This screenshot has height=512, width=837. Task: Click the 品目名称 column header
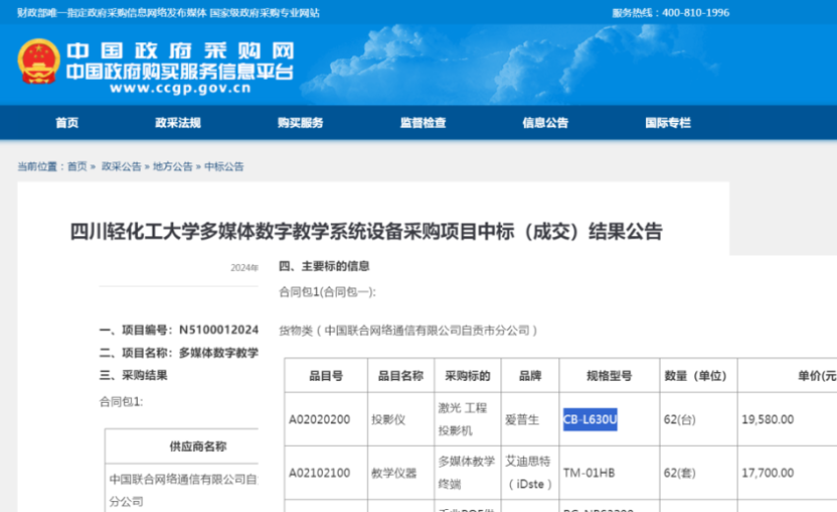[x=401, y=376]
